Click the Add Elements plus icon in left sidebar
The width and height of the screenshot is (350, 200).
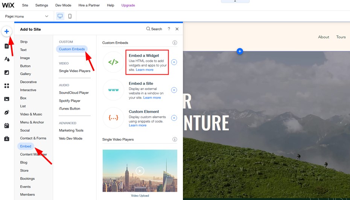[7, 32]
